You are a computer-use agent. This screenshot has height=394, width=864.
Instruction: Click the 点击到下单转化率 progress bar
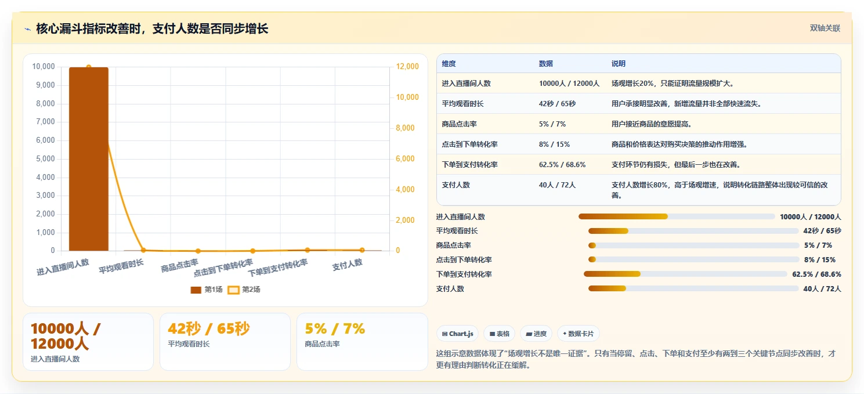(x=693, y=259)
